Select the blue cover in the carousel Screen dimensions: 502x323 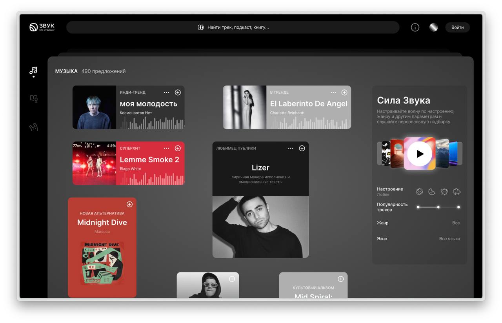click(453, 154)
